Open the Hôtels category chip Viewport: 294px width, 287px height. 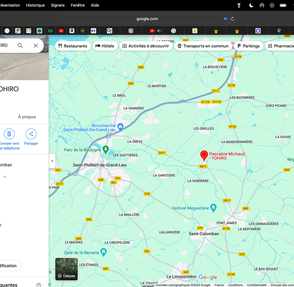105,46
